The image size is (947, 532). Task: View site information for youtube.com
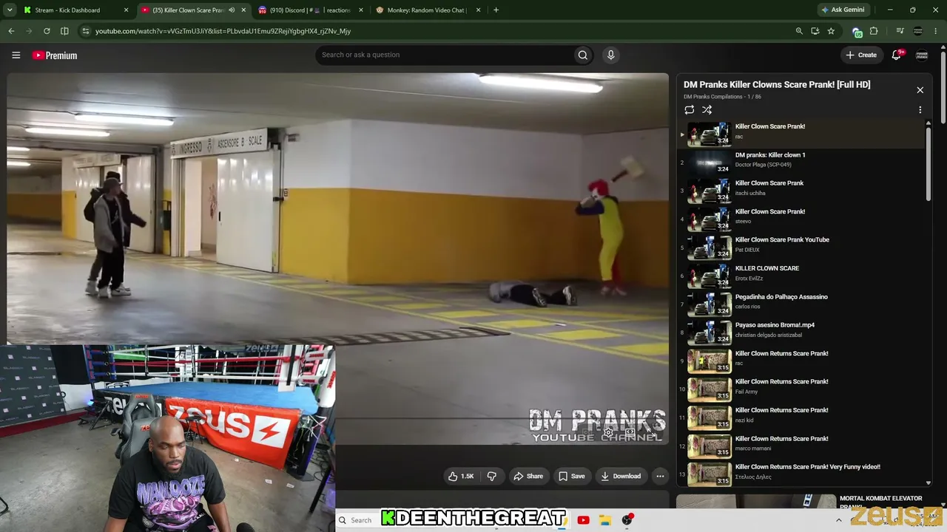click(86, 31)
